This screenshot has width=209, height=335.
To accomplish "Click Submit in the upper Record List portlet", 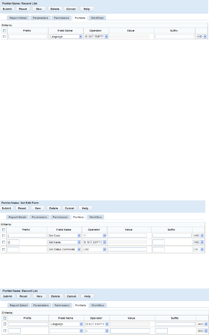I will click(7, 9).
